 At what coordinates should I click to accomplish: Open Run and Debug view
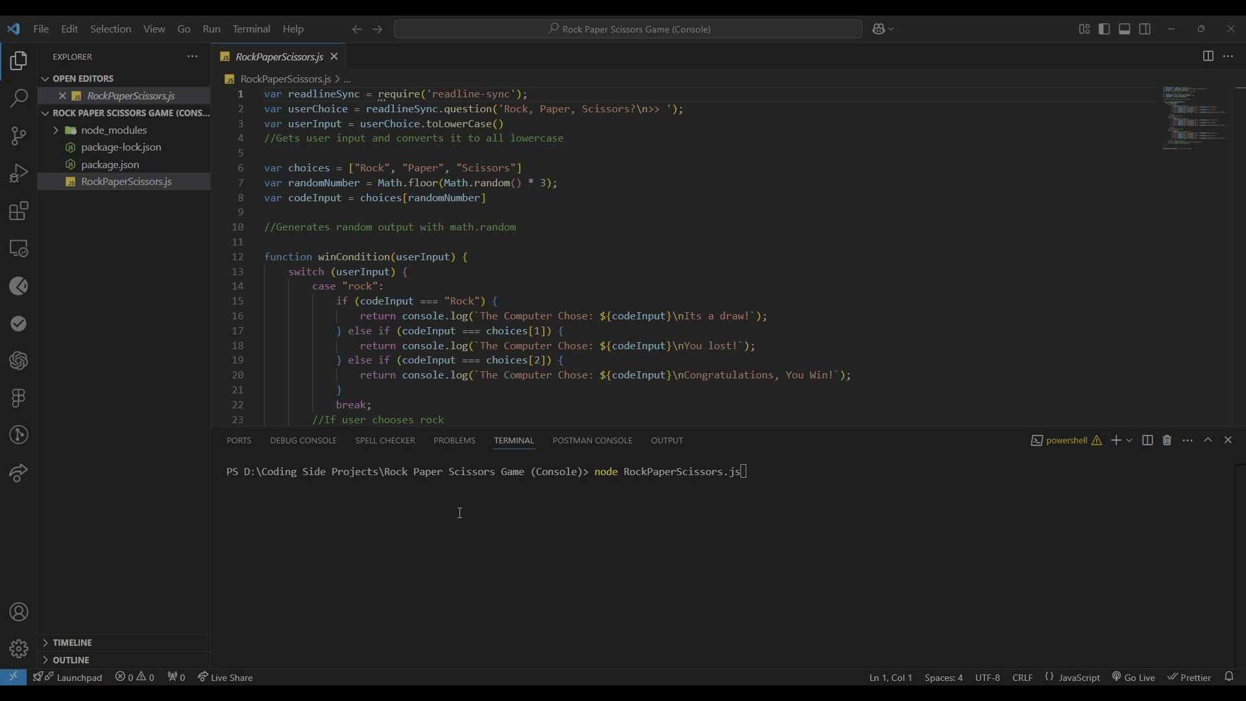[x=19, y=173]
